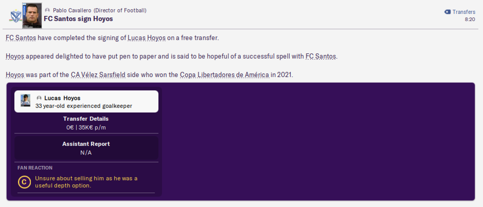This screenshot has height=207, width=483.
Task: Click the person icon beside Pablo Cavallero
Action: point(47,10)
